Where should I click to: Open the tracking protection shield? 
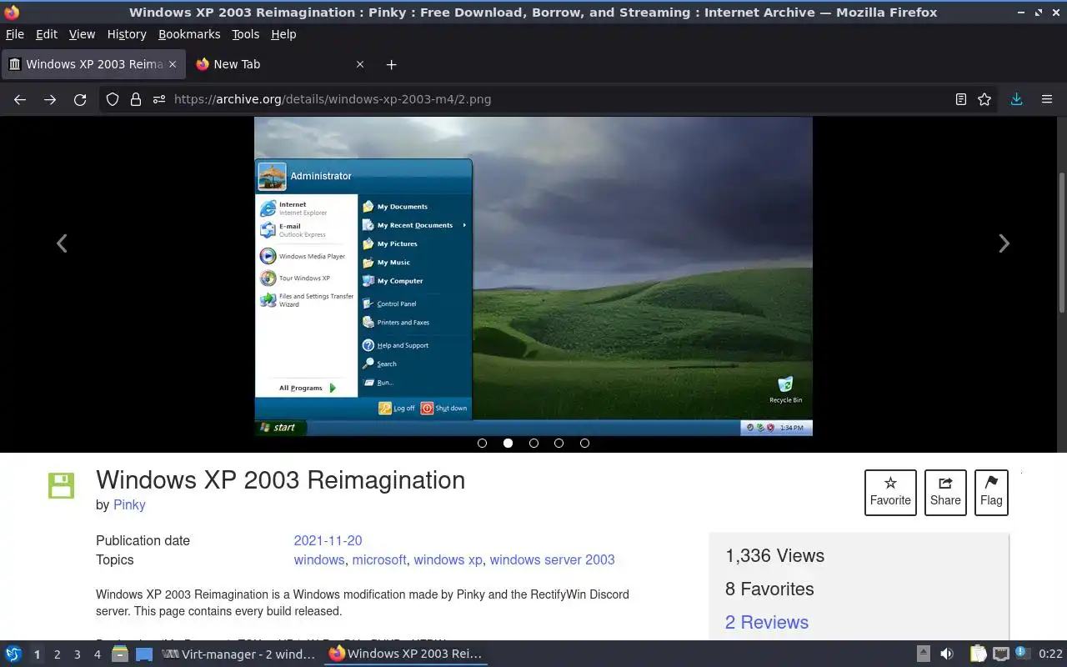click(113, 99)
